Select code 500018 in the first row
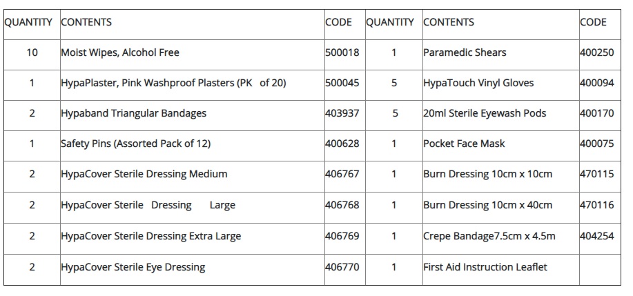Screen dimensions: 633x296 tap(342, 52)
